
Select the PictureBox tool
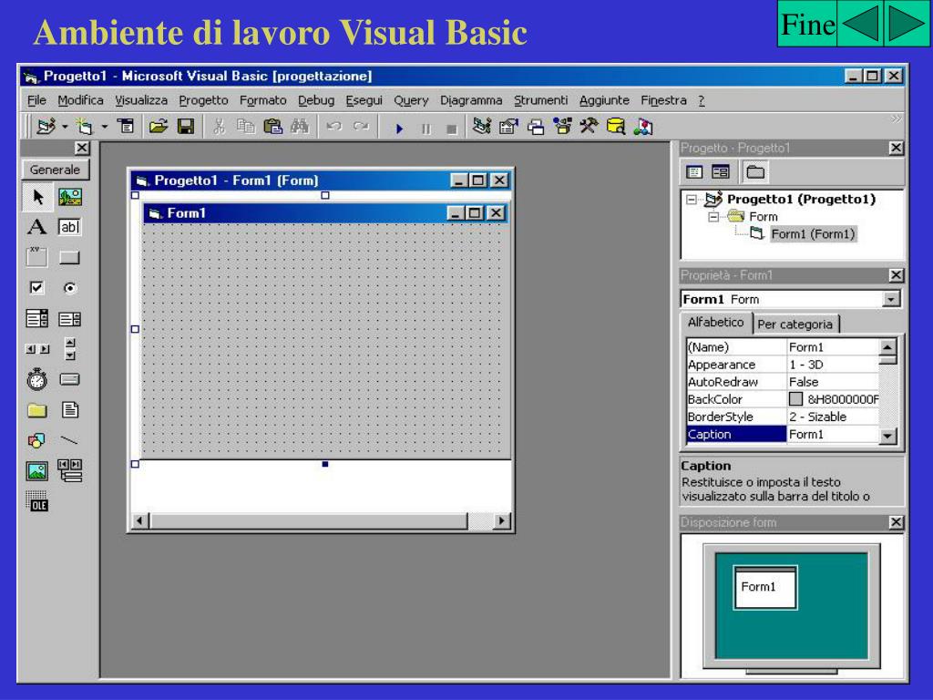pyautogui.click(x=70, y=197)
